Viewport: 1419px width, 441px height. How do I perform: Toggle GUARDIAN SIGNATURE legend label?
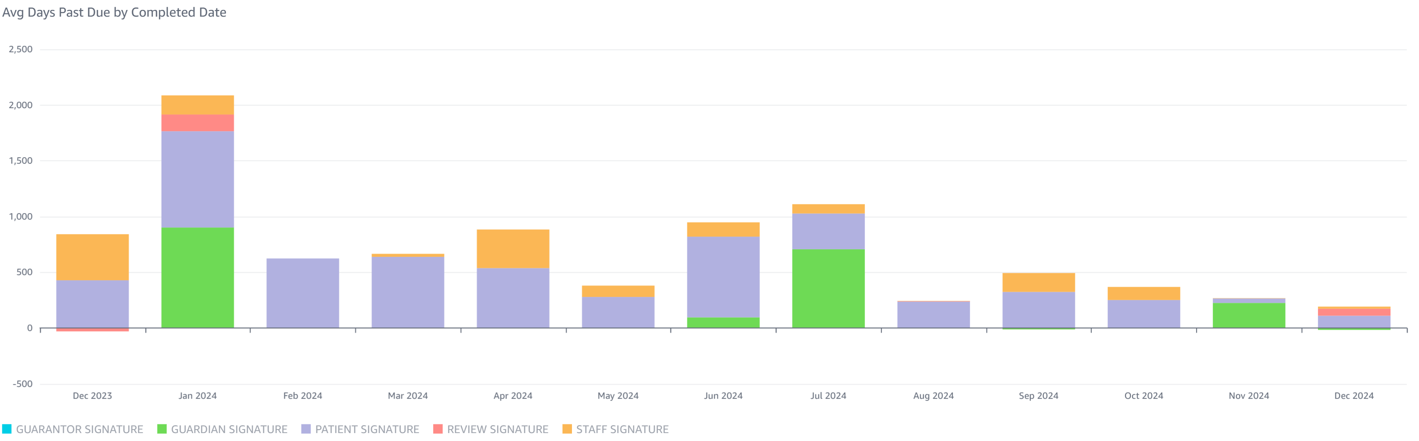point(229,430)
